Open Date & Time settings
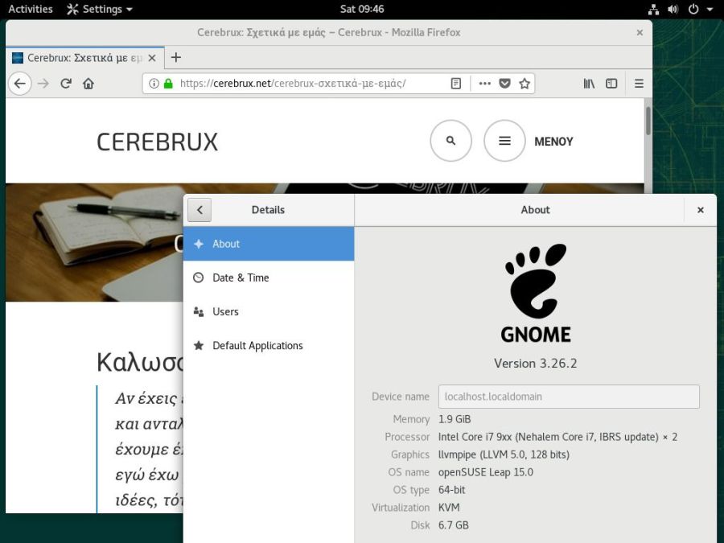The width and height of the screenshot is (724, 543). (241, 278)
